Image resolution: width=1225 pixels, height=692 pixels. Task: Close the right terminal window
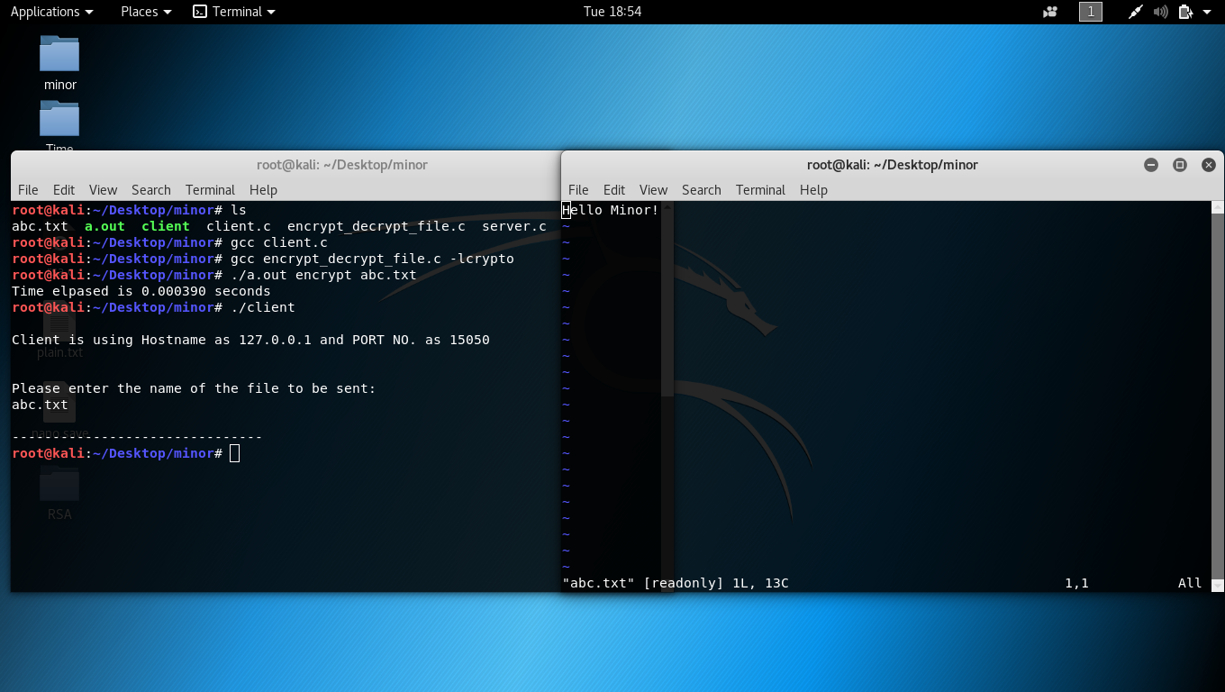[1209, 165]
